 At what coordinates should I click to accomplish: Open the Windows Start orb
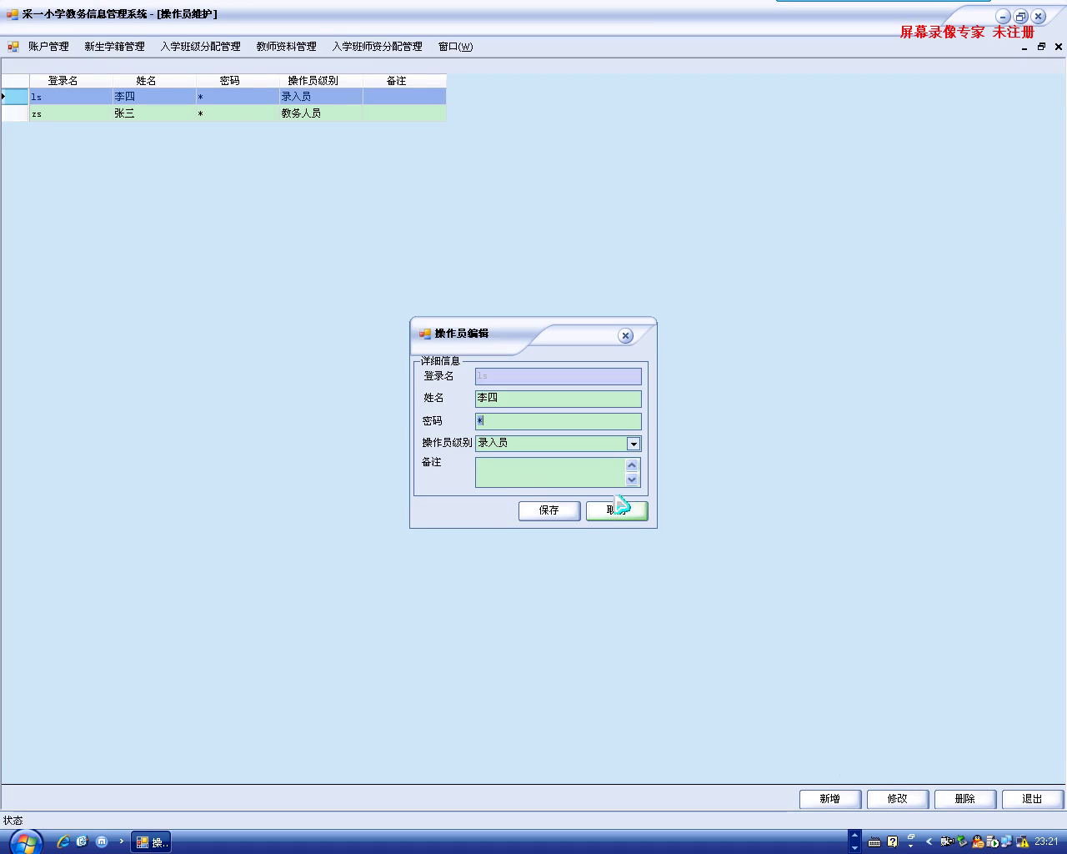(x=25, y=841)
